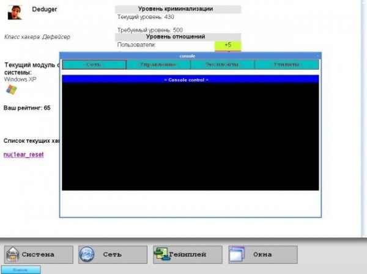This screenshot has width=367, height=274.
Task: Click the page vertical scrollbar on right
Action: (363, 118)
